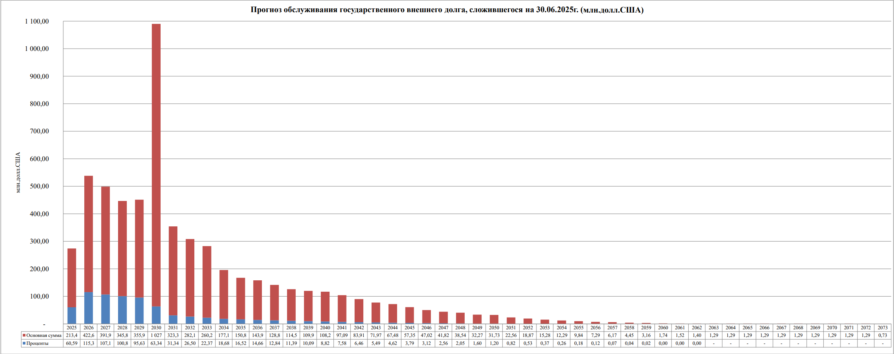Select the Проценты row label text
894x354 pixels.
click(37, 343)
